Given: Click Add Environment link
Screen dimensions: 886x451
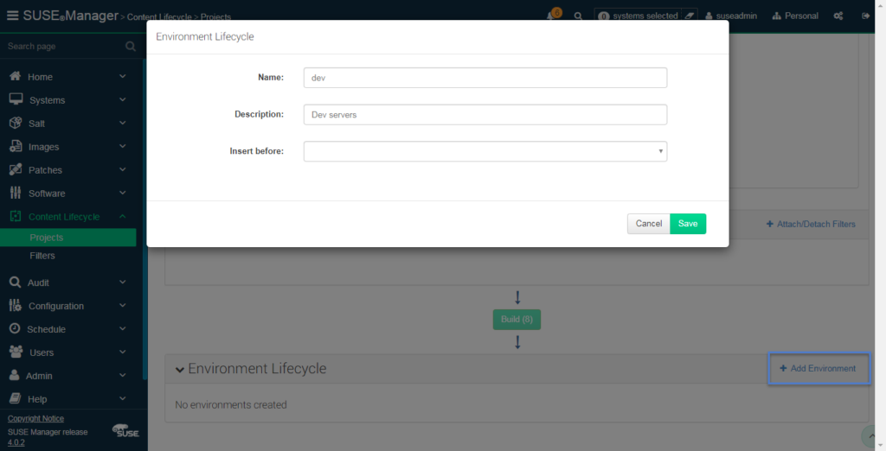Looking at the screenshot, I should pos(818,369).
